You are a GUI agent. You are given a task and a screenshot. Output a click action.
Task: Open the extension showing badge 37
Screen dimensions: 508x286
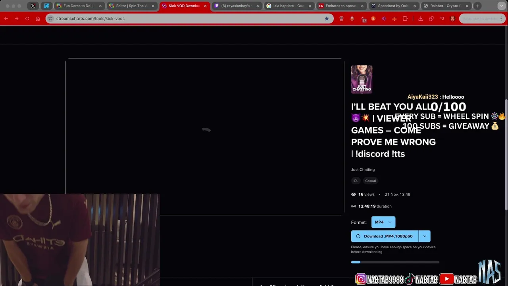point(363,19)
